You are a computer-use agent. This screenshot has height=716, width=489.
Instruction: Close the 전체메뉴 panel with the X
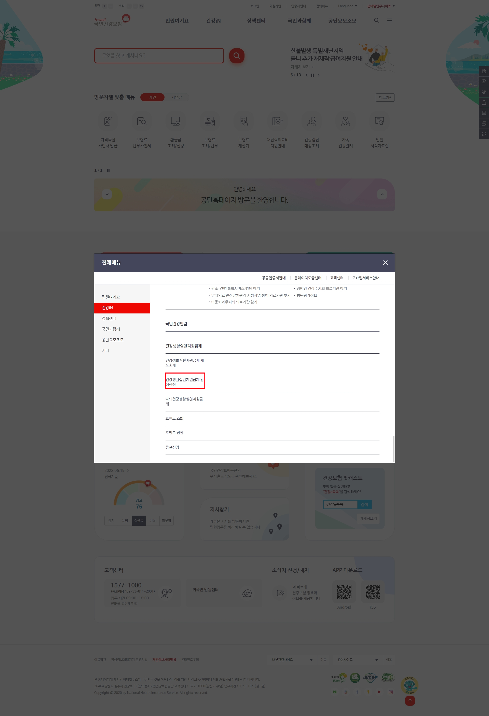pos(385,263)
